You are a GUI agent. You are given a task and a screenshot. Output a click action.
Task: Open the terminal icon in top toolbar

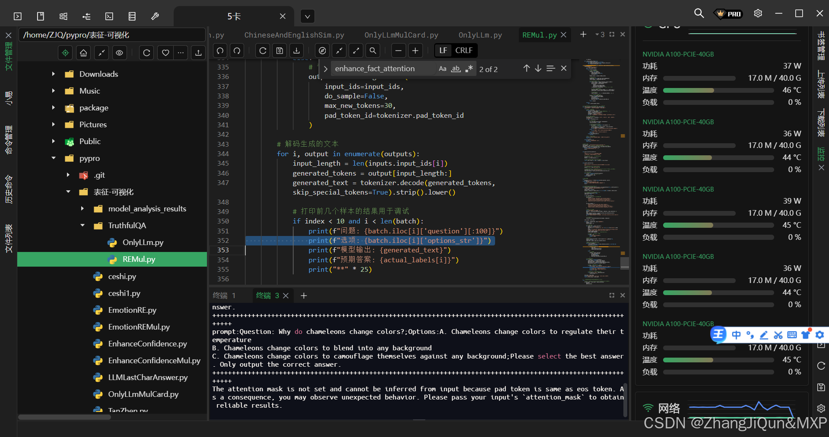point(18,16)
